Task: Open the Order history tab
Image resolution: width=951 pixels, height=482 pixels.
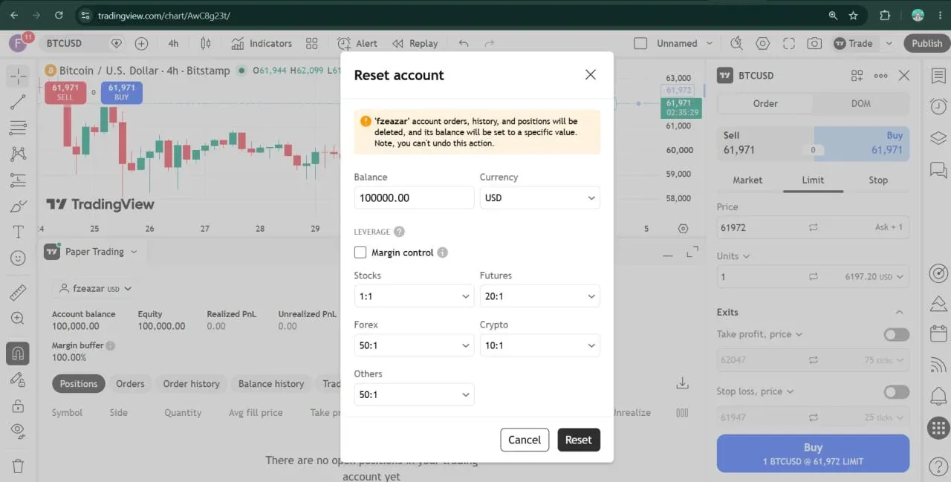Action: (192, 384)
